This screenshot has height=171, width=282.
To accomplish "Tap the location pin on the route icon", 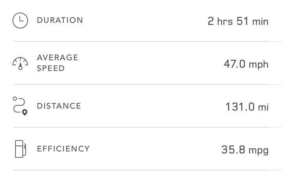I will click(25, 113).
